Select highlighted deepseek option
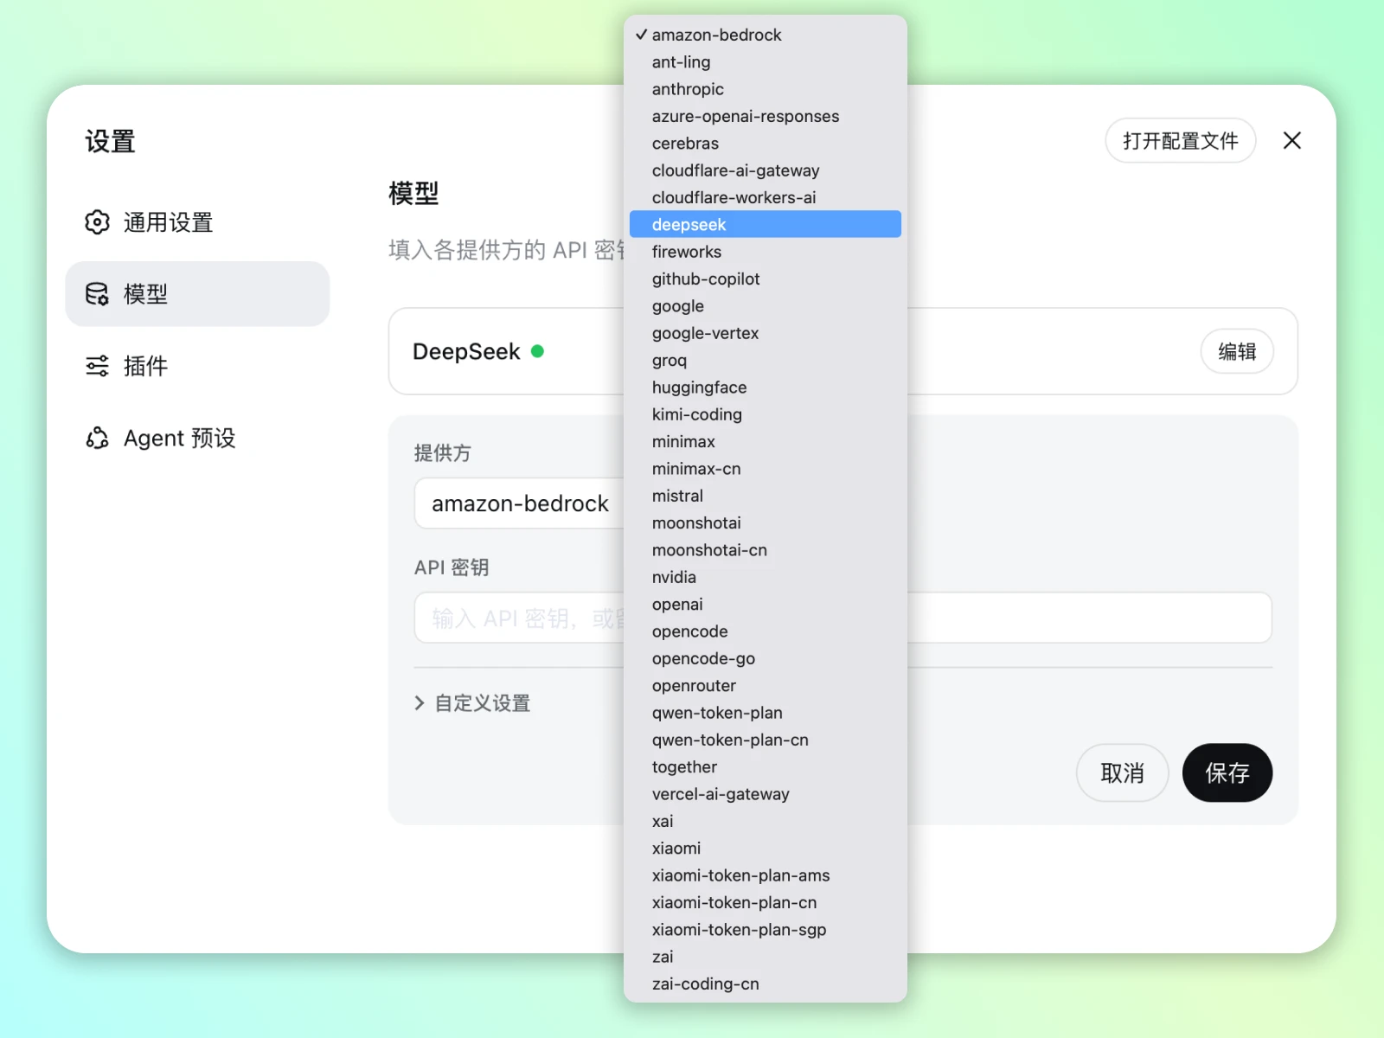The width and height of the screenshot is (1384, 1038). click(766, 225)
